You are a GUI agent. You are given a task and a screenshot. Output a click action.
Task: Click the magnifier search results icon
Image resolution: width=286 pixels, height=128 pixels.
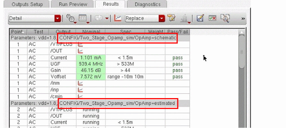[225, 18]
